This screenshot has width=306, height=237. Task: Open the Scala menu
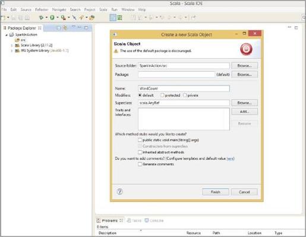pos(103,10)
